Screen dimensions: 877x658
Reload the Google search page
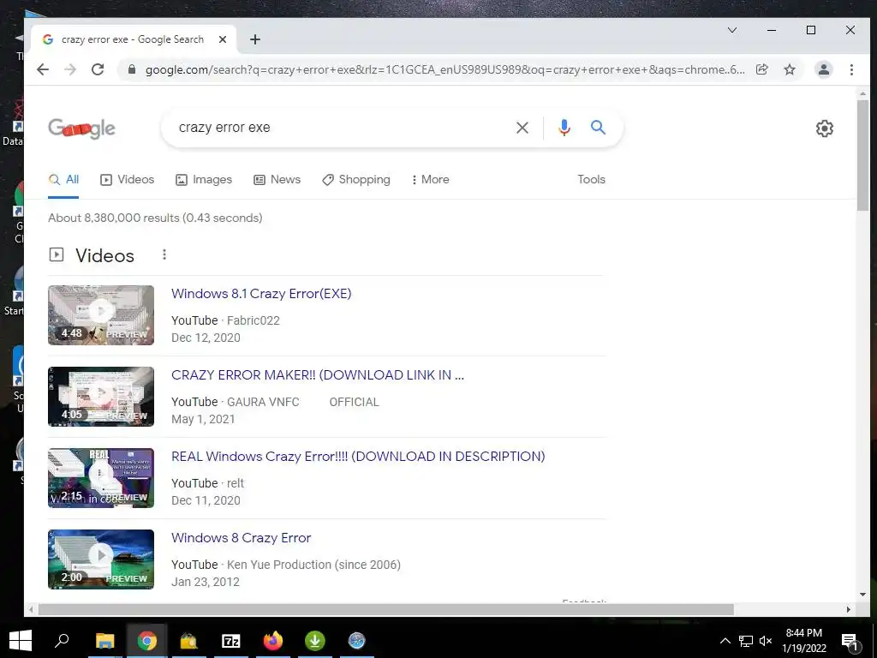pos(98,69)
